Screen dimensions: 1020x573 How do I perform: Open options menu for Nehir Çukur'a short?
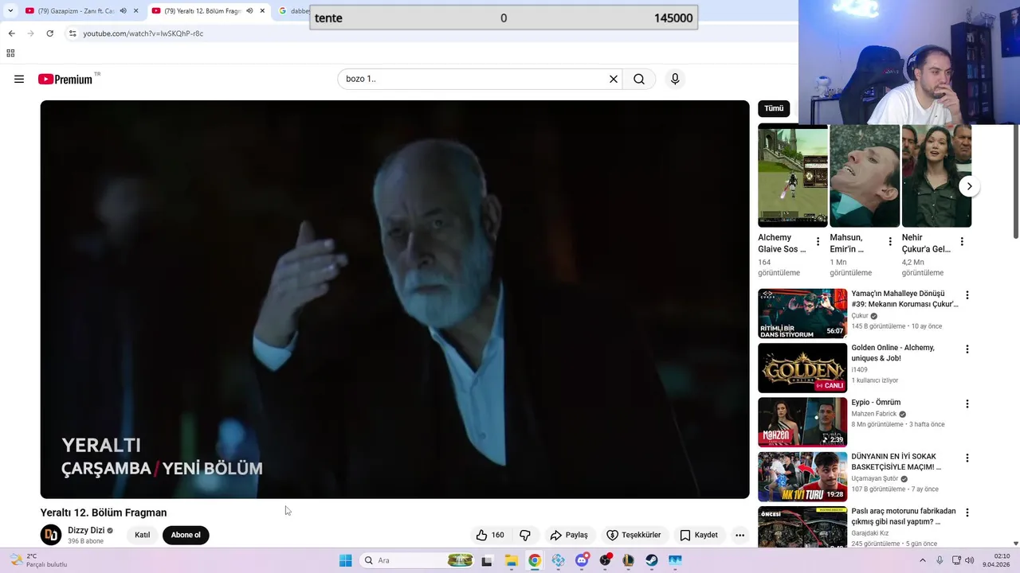[962, 241]
